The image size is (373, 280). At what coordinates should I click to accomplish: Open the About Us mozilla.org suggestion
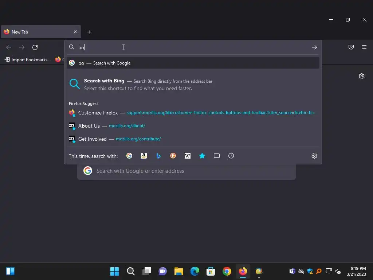[193, 126]
